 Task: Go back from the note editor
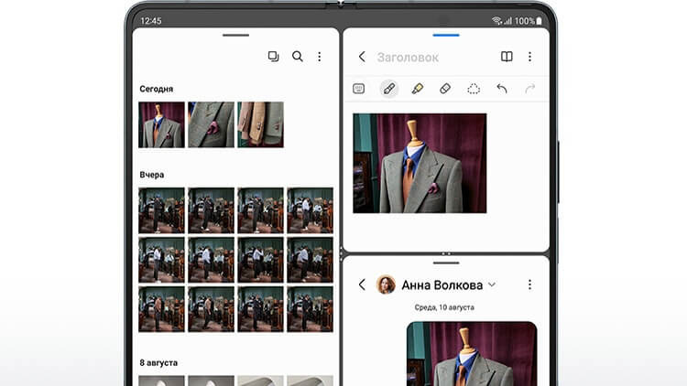[x=362, y=57]
